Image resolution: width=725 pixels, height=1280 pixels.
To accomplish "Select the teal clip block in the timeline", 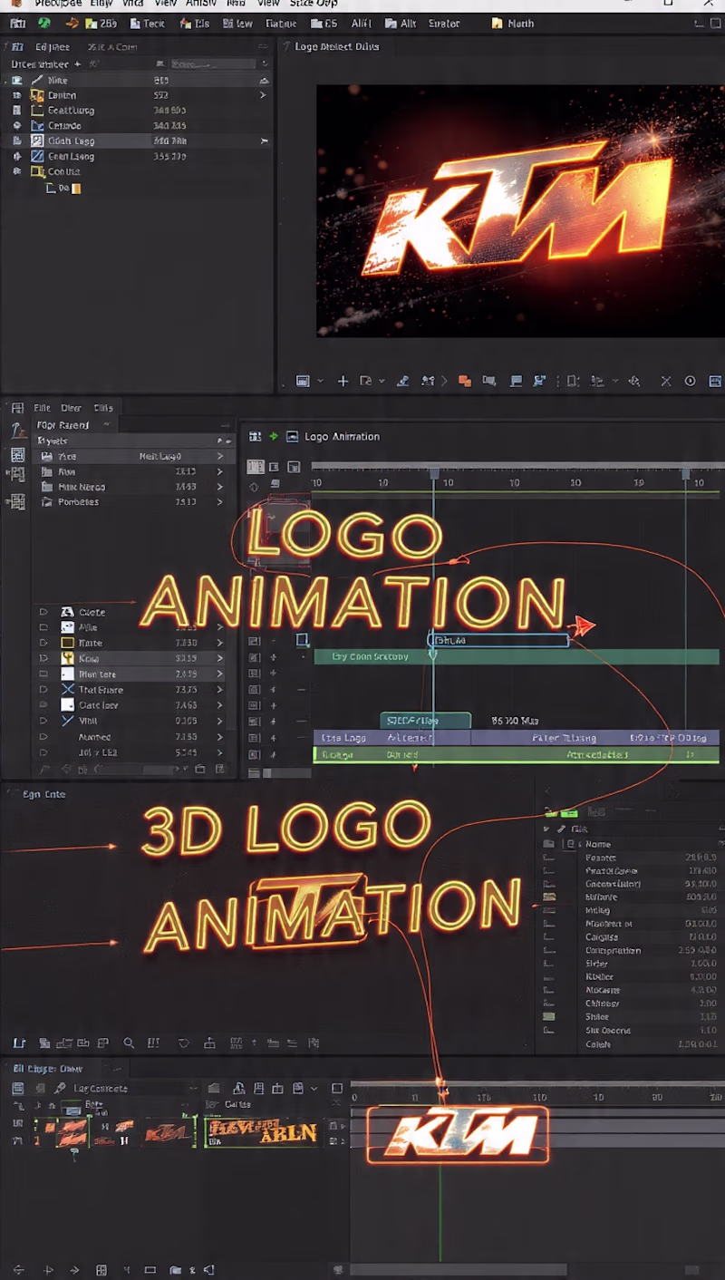I will (426, 721).
